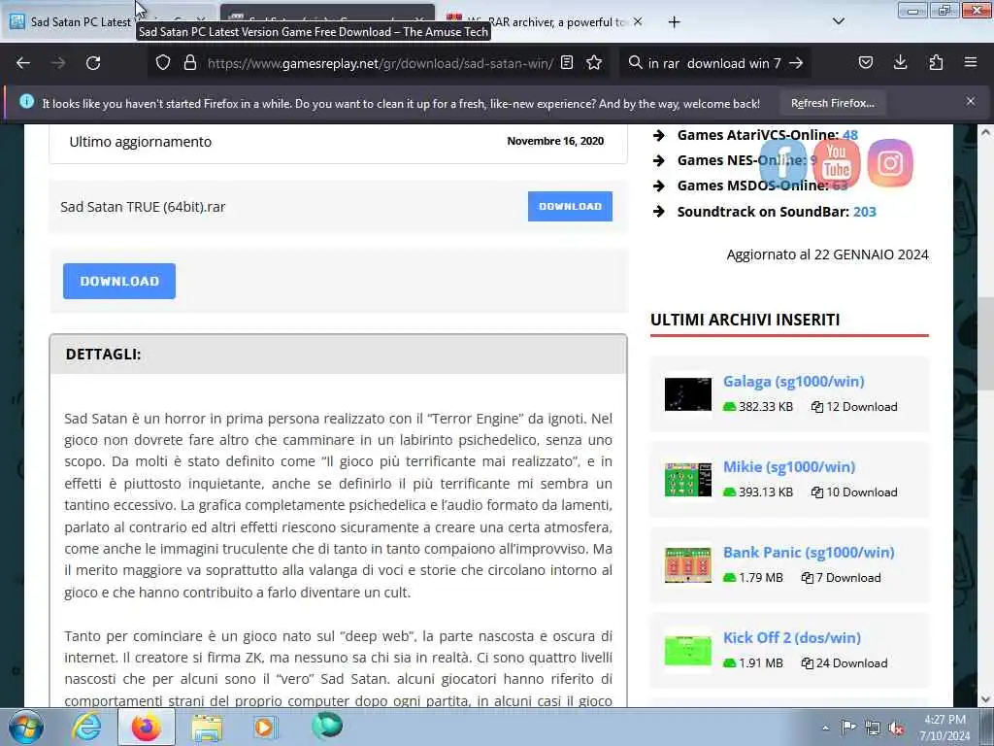Click Kick Off 2 thumbnail
This screenshot has width=994, height=746.
(x=688, y=650)
